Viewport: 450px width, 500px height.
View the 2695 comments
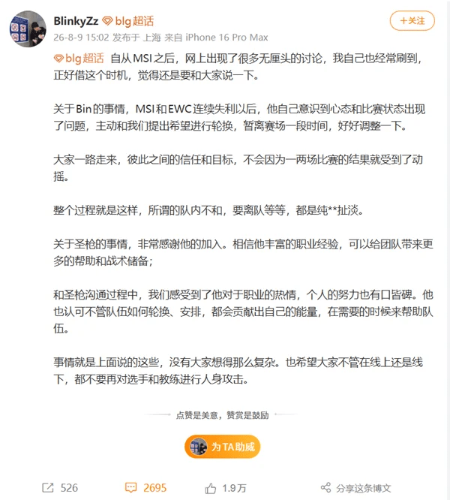(x=154, y=487)
